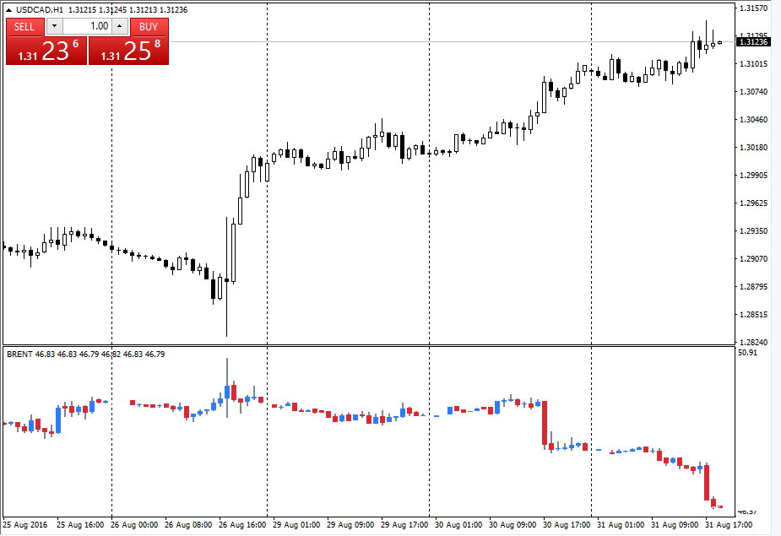The width and height of the screenshot is (781, 536).
Task: Click time label 29 Aug 17:00
Action: (404, 525)
